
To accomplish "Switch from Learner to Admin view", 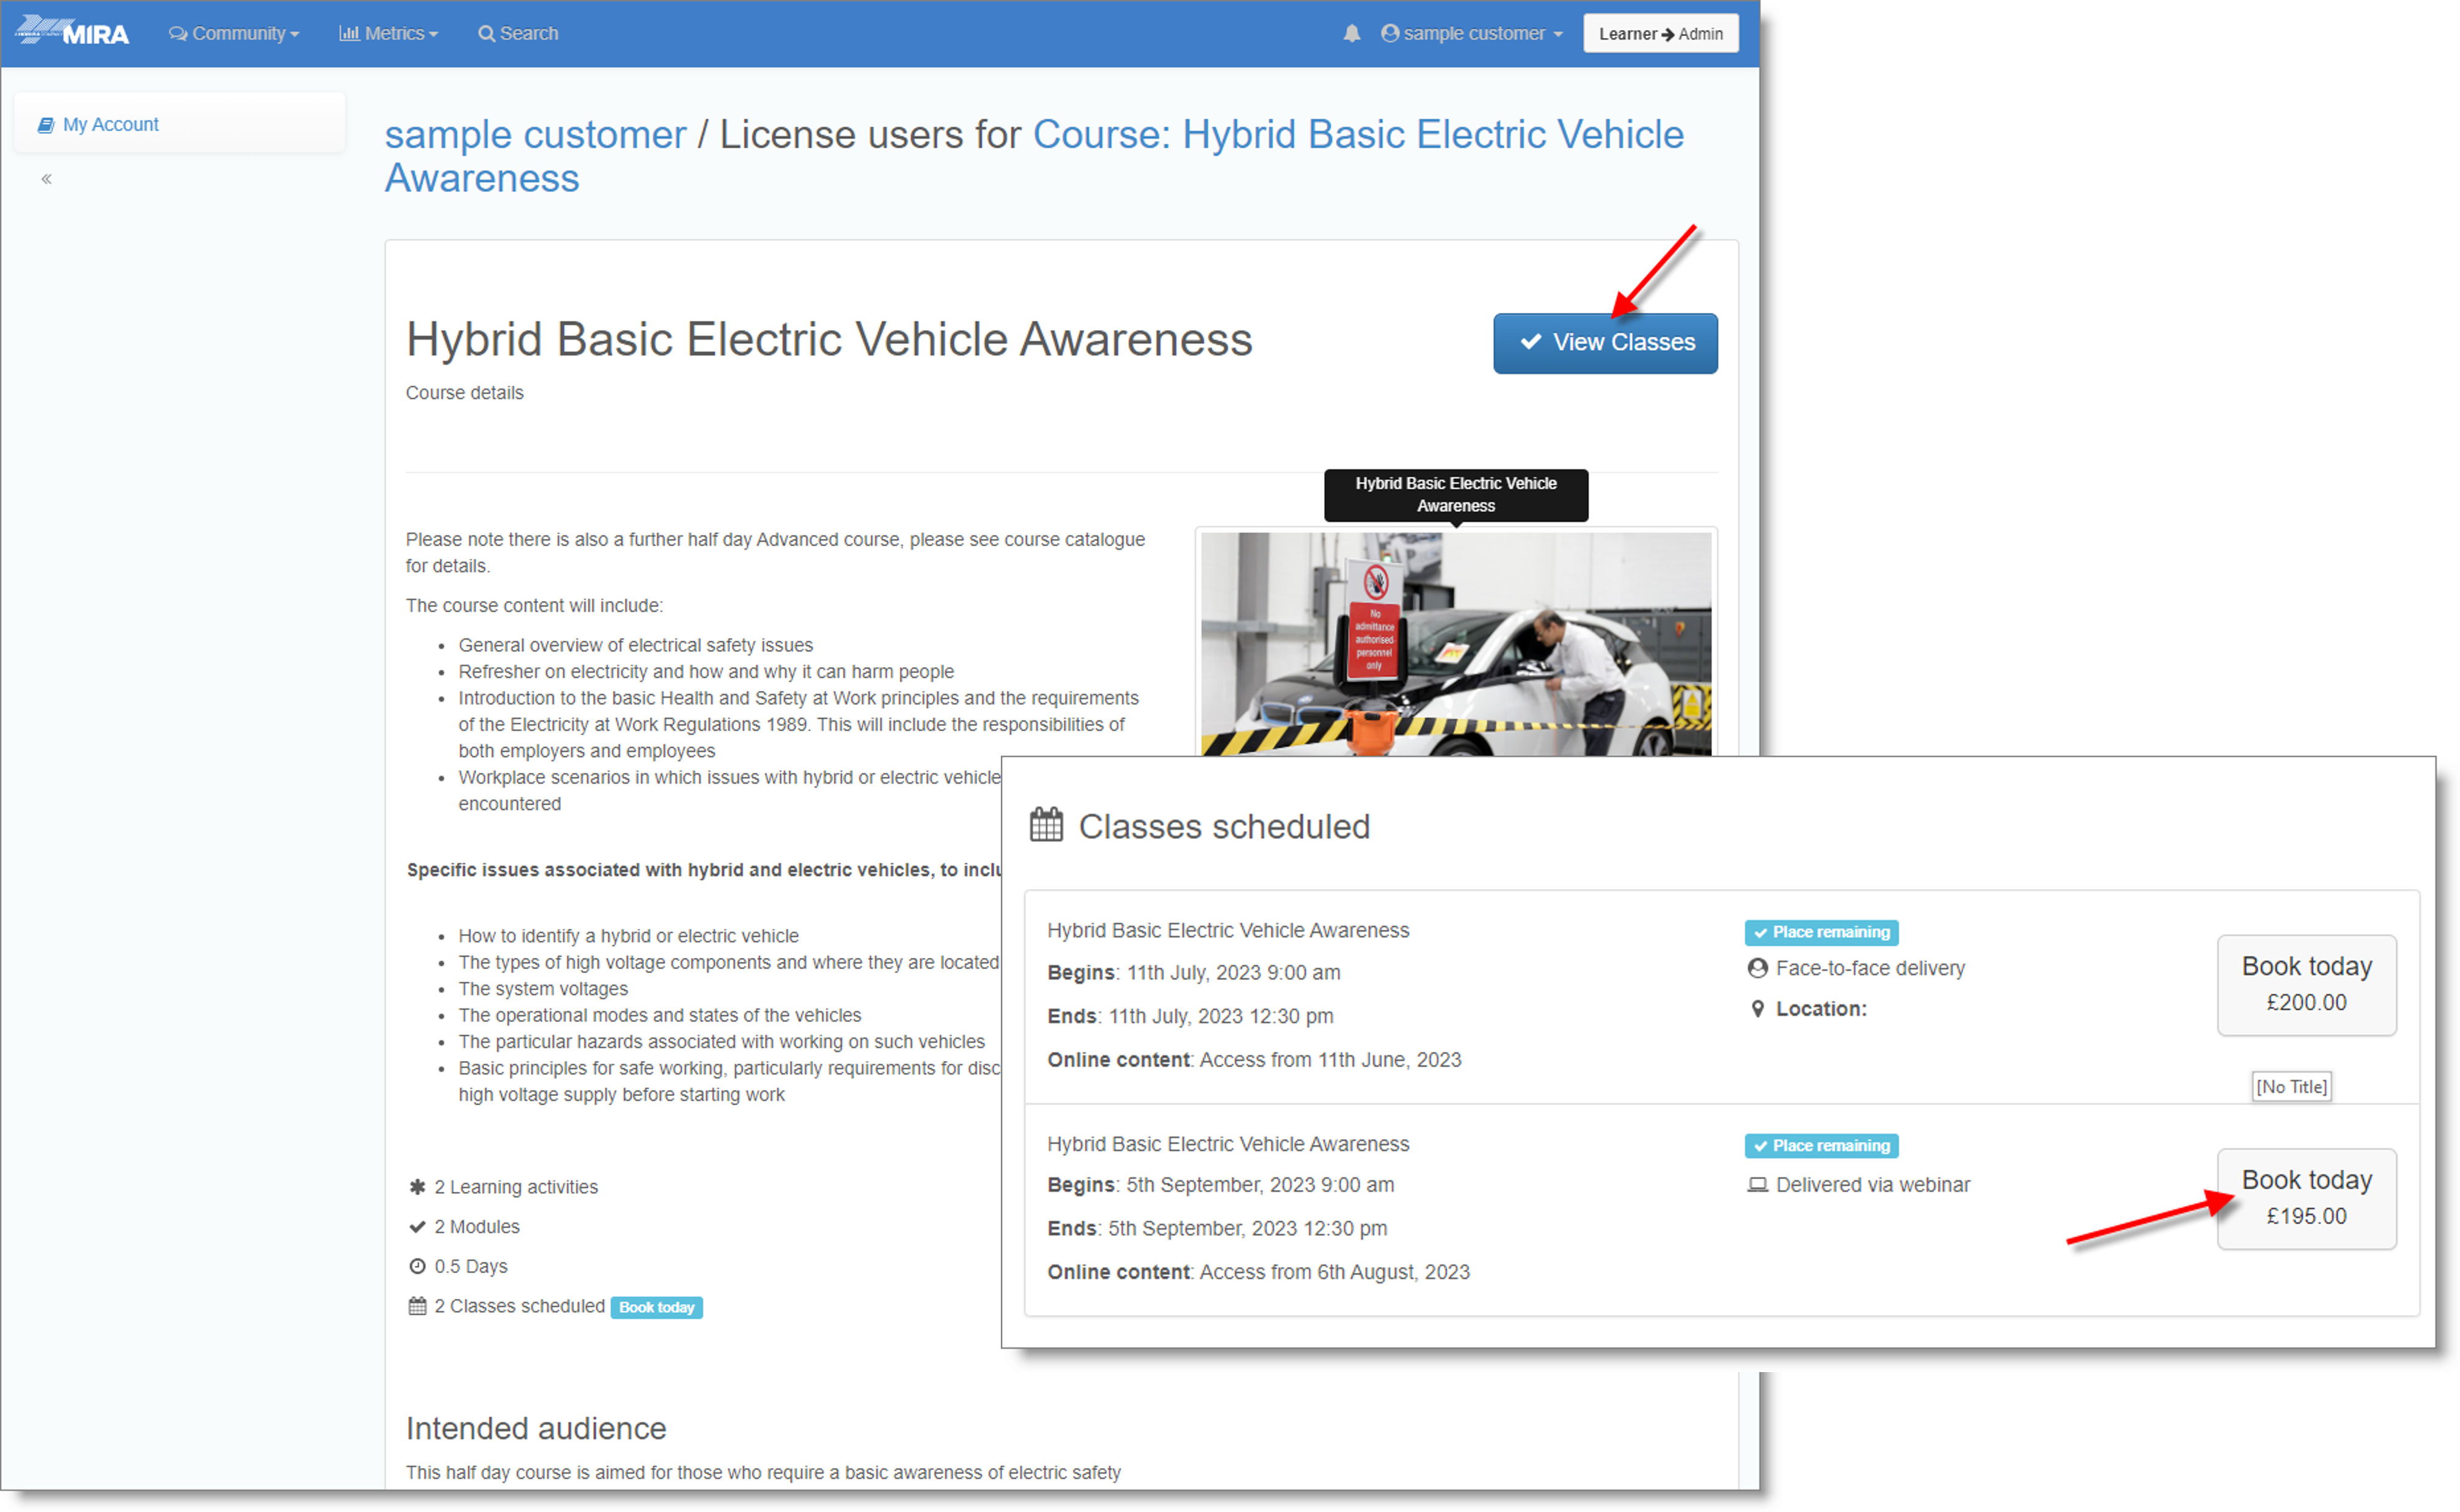I will click(1660, 33).
